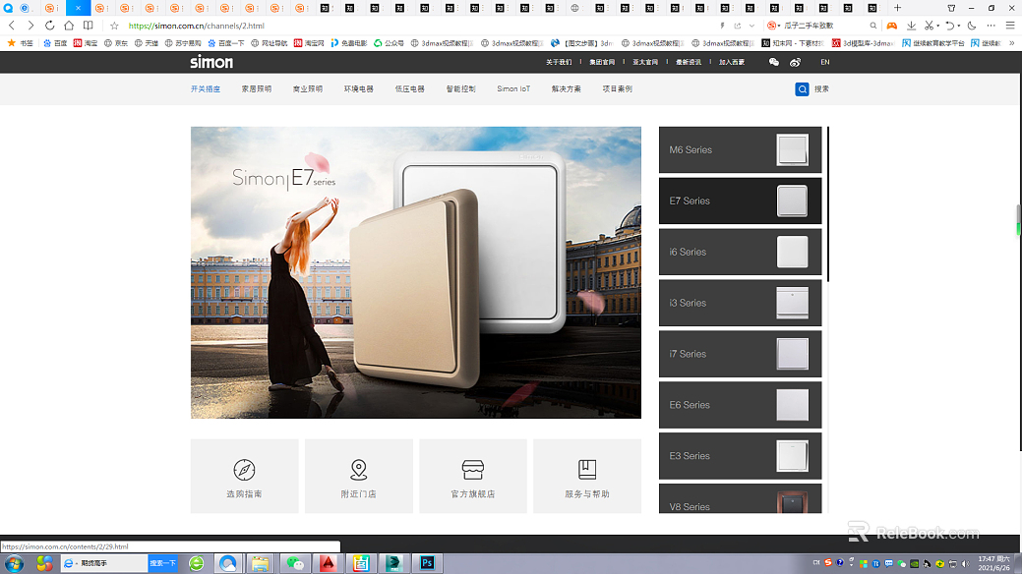Click the Weibo icon in site header

pos(796,62)
